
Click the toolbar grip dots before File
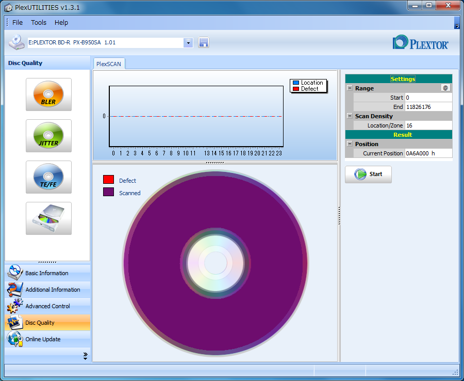click(7, 23)
